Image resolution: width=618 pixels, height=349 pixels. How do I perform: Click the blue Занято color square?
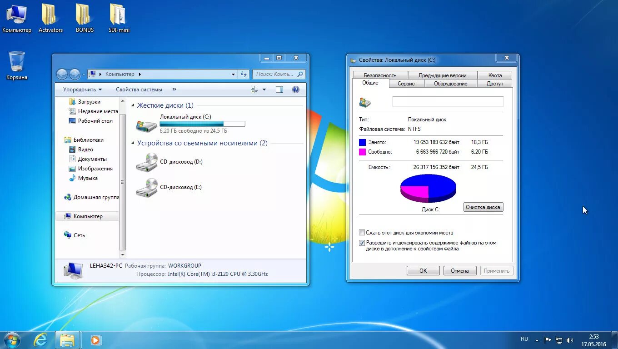(362, 142)
